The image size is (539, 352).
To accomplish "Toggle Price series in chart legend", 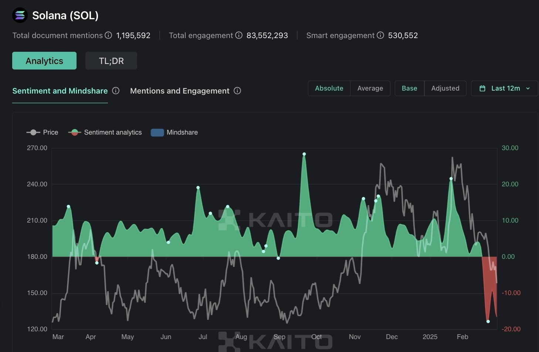I will [43, 132].
